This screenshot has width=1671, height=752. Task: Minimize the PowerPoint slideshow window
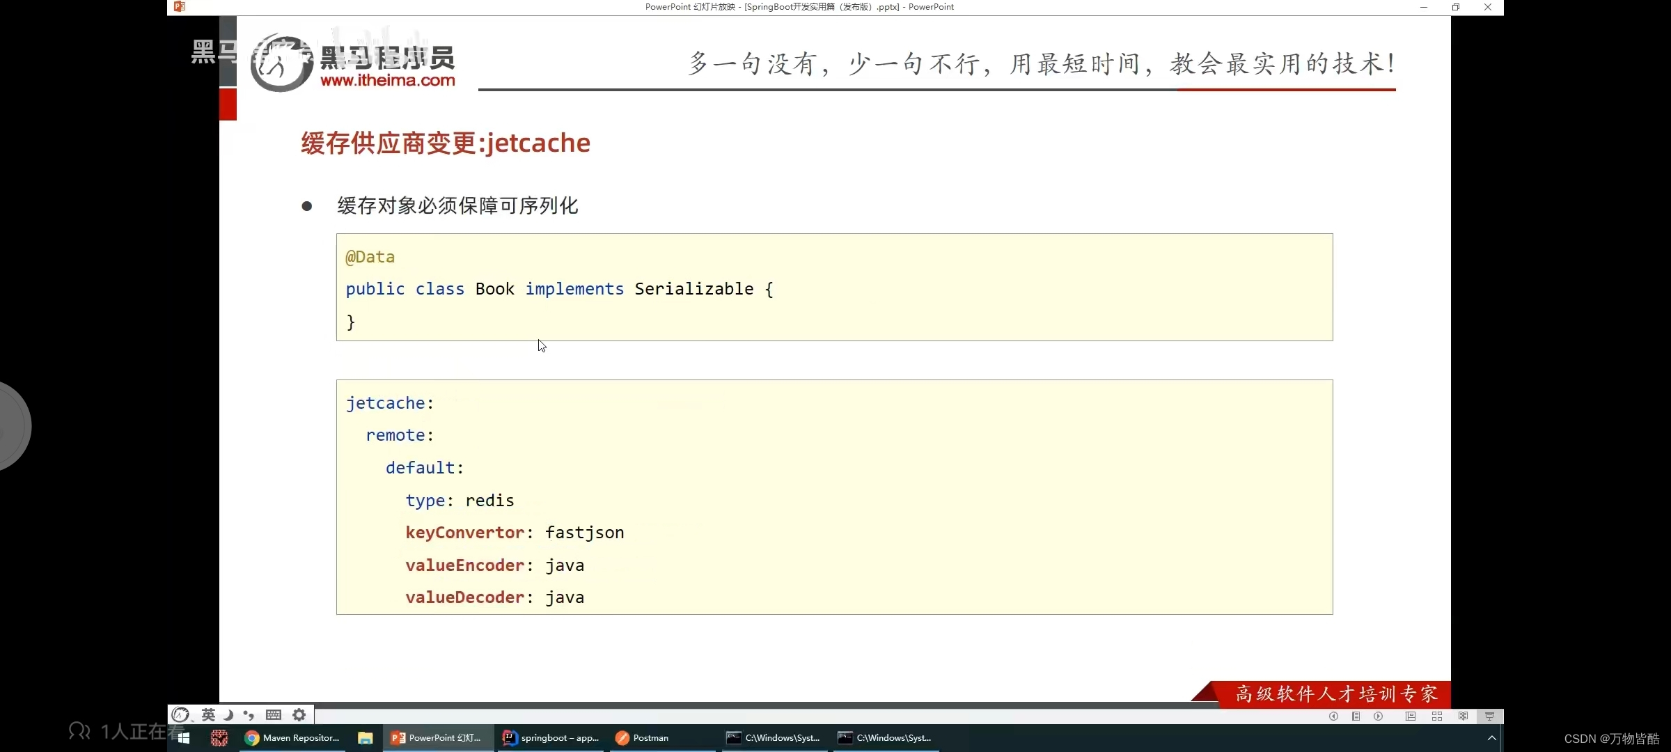(x=1423, y=7)
